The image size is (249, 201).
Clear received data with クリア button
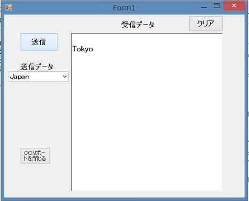(206, 24)
